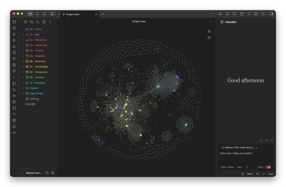Navigate forward with right arrow

68,21
